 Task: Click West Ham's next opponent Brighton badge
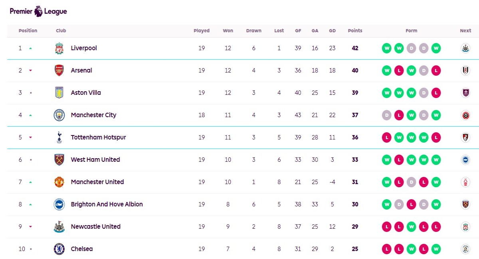465,160
